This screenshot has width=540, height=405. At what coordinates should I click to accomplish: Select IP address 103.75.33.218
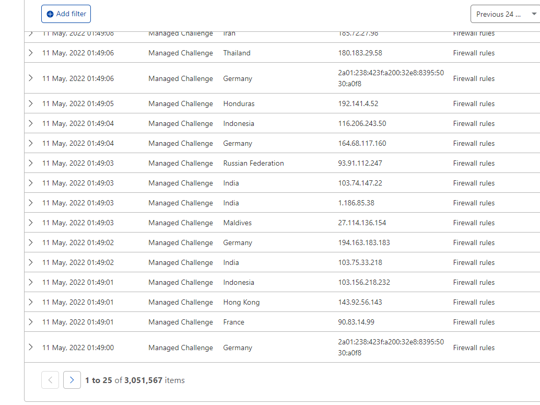(x=360, y=262)
